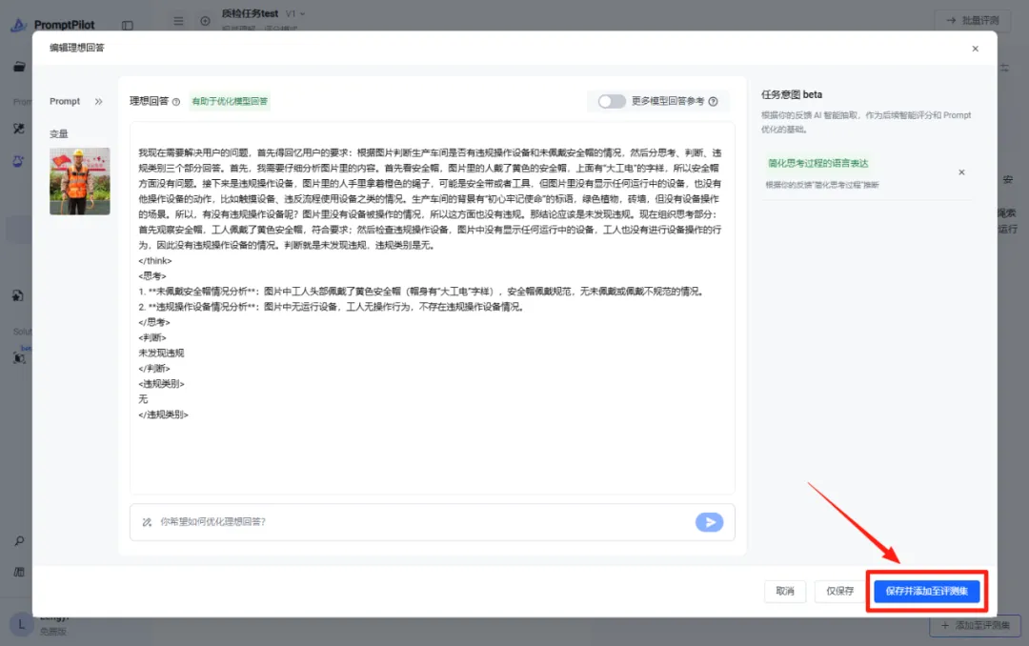Image resolution: width=1029 pixels, height=646 pixels.
Task: Click the PromptPilot logo icon
Action: pos(19,24)
